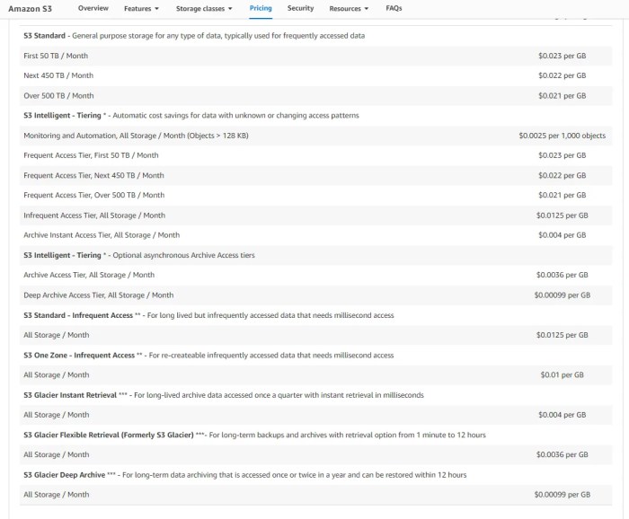Click the S3 Glacier Flexible Retrieval heading

[x=109, y=435]
